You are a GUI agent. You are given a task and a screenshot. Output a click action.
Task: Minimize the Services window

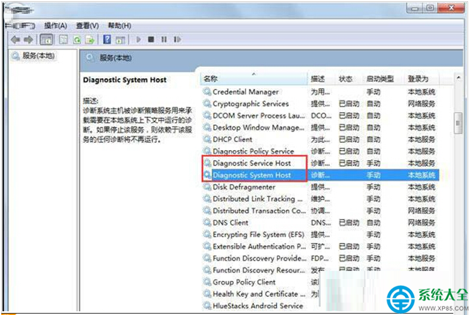tap(415, 9)
